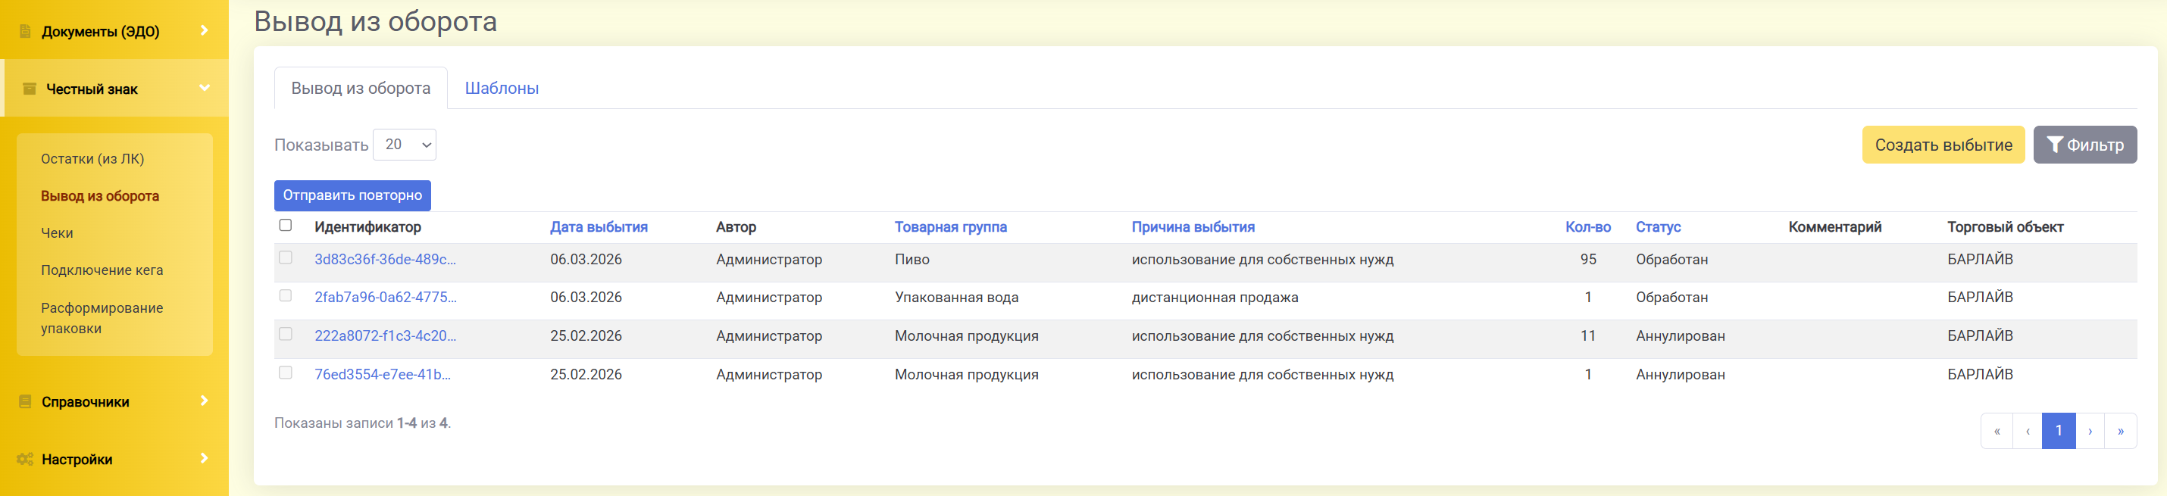
Task: Switch to the Шаблоны tab
Action: pyautogui.click(x=502, y=89)
